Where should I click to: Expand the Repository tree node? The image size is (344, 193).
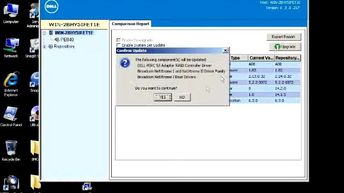(x=44, y=47)
